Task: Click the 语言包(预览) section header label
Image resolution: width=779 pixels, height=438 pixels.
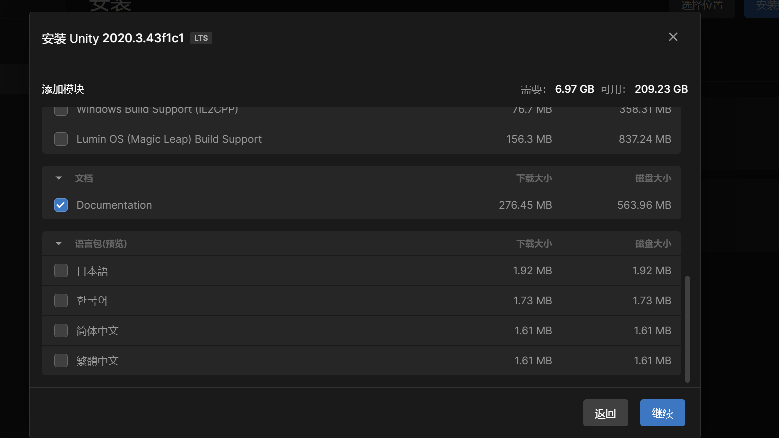Action: [x=101, y=244]
